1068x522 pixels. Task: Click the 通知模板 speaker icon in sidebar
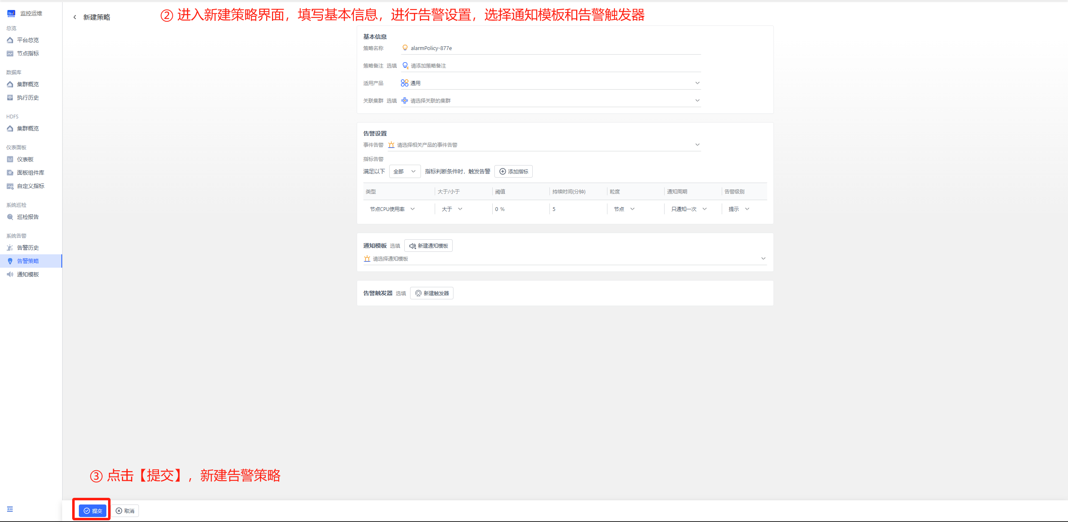[x=10, y=274]
